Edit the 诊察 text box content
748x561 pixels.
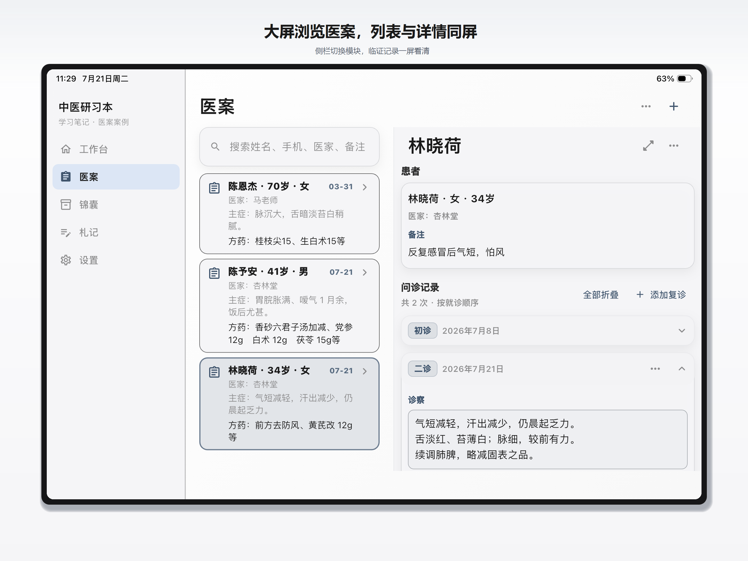click(547, 439)
